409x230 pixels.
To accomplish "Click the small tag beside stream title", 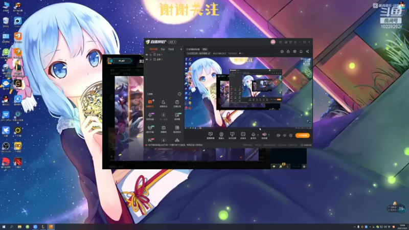I will tap(205, 49).
